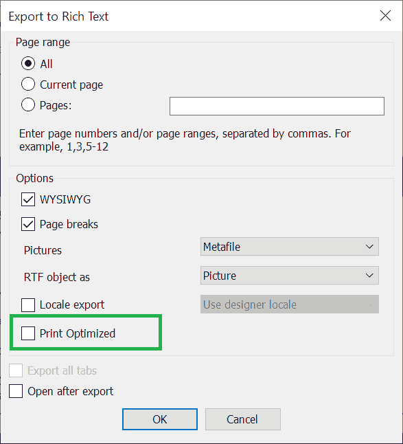Enable the Locale export checkbox

28,305
